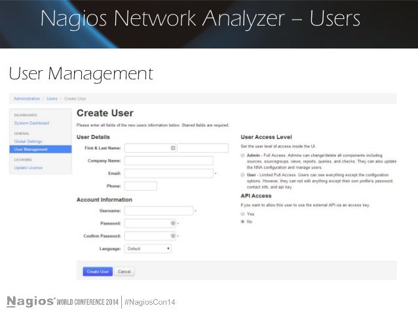Image resolution: width=418 pixels, height=314 pixels.
Task: Go to Users breadcrumb link
Action: tap(52, 98)
